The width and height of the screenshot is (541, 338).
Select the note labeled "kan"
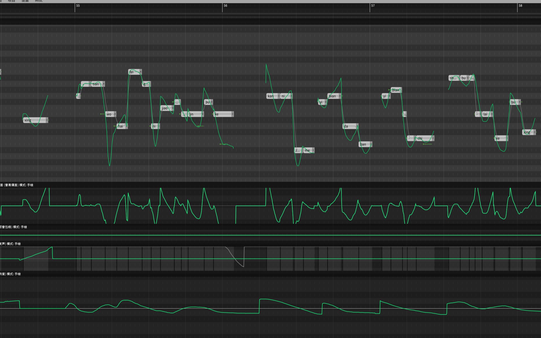pyautogui.click(x=271, y=96)
